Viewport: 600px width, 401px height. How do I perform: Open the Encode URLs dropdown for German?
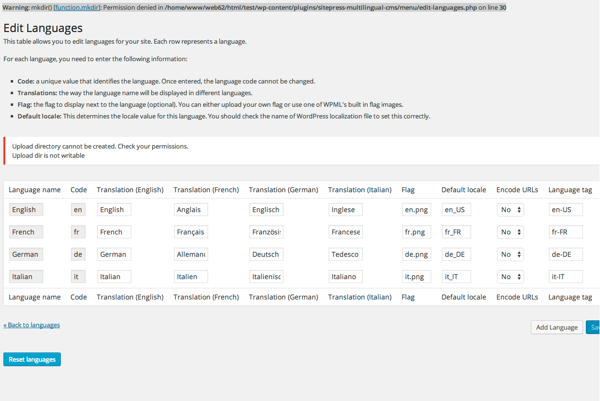510,254
